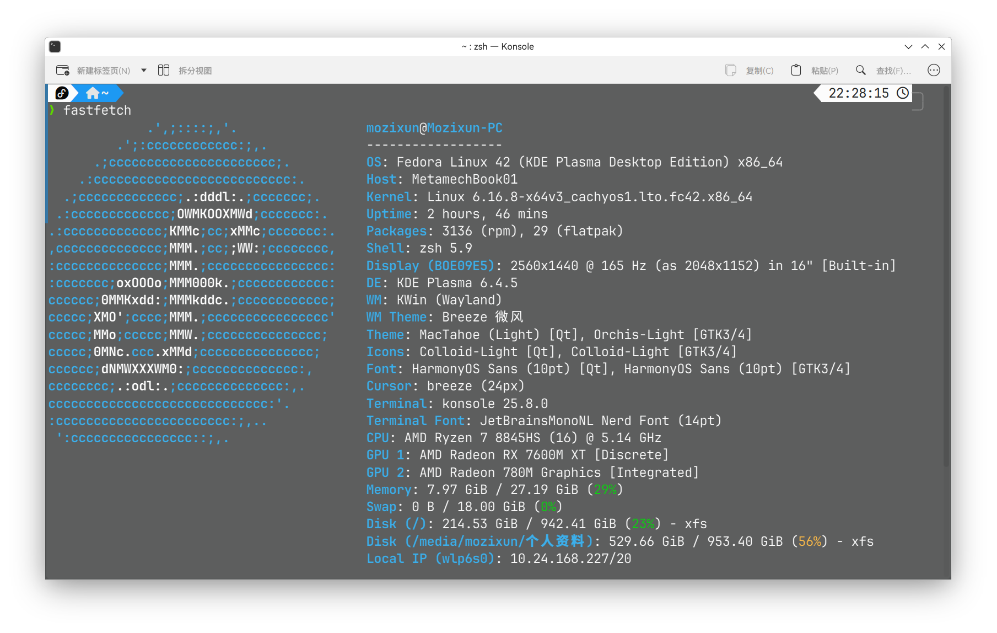Click the Host value MetamechBook01
This screenshot has height=633, width=997.
[x=465, y=179]
